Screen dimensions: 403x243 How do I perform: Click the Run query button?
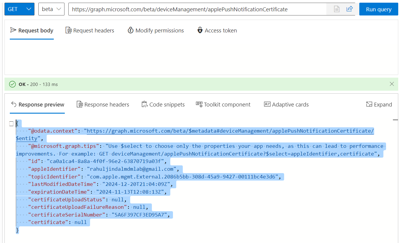click(379, 9)
